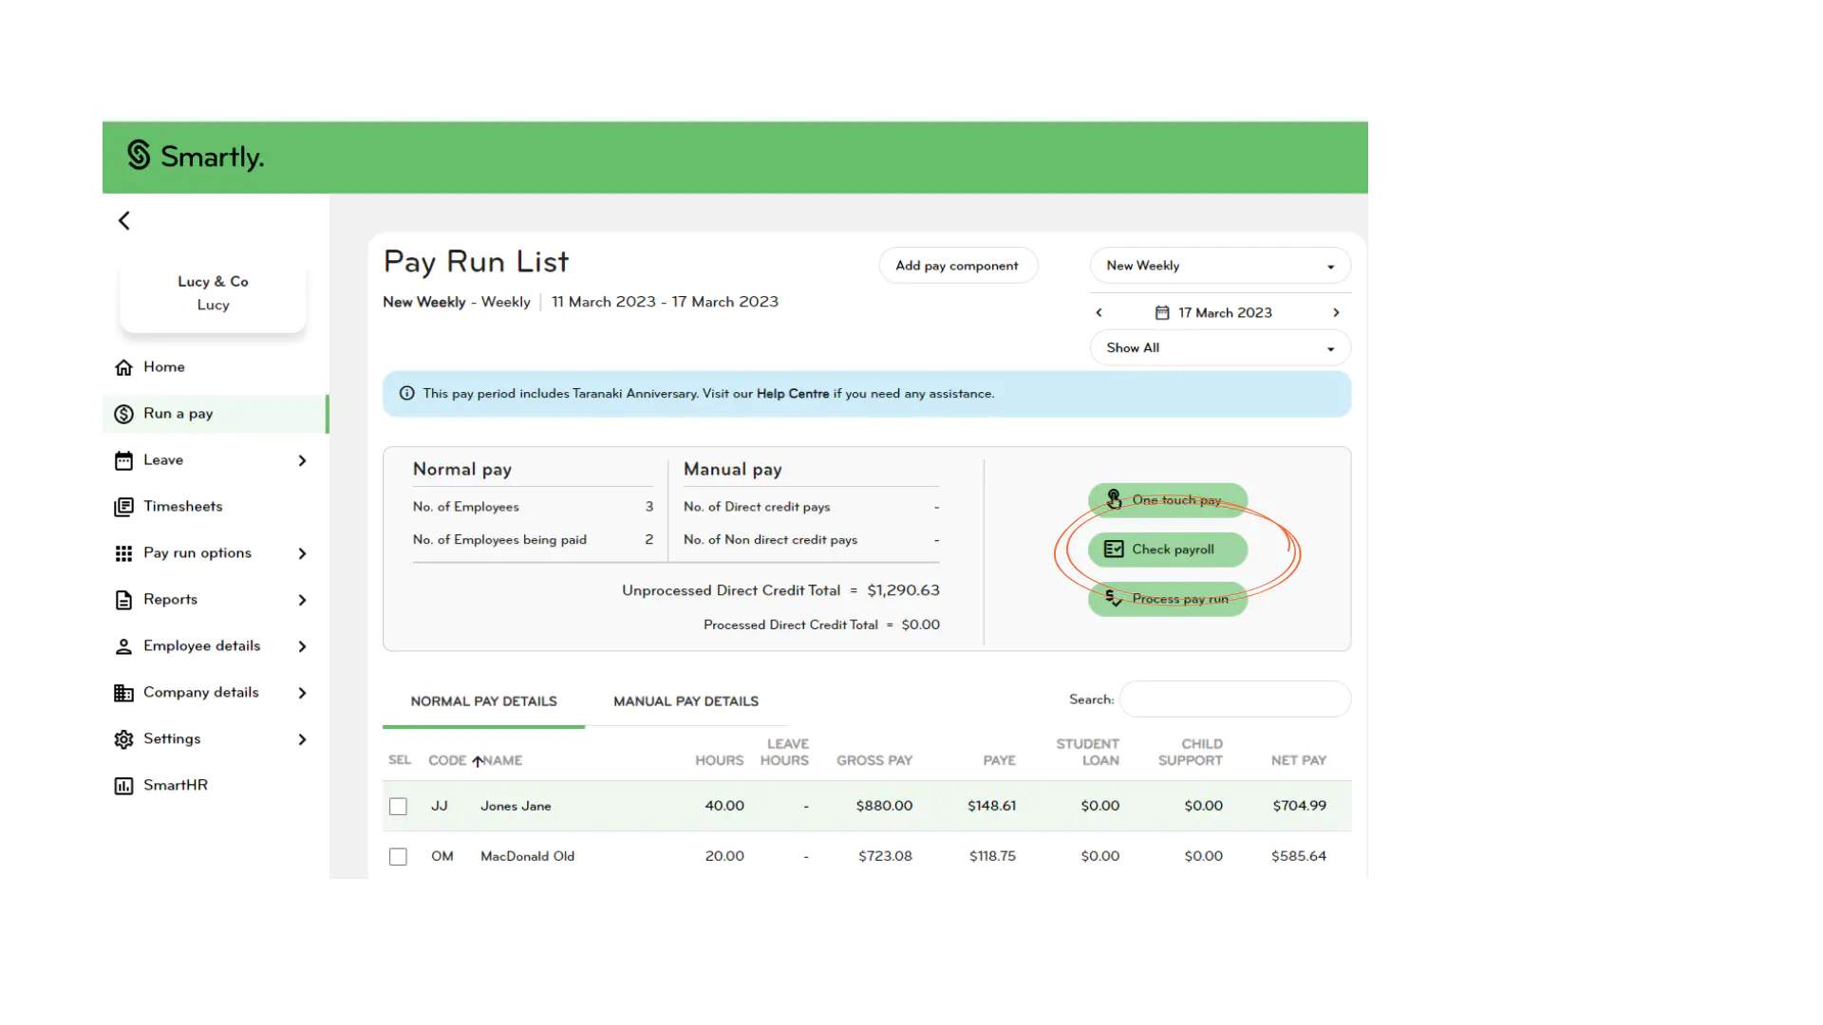This screenshot has width=1823, height=1025.
Task: Select checkbox for Jones Jane
Action: tap(399, 807)
